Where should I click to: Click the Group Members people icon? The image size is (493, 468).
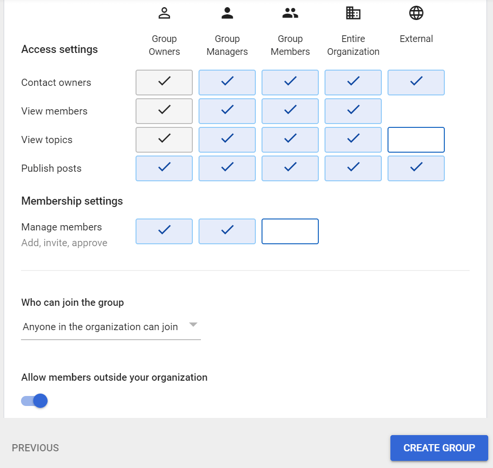pyautogui.click(x=290, y=13)
